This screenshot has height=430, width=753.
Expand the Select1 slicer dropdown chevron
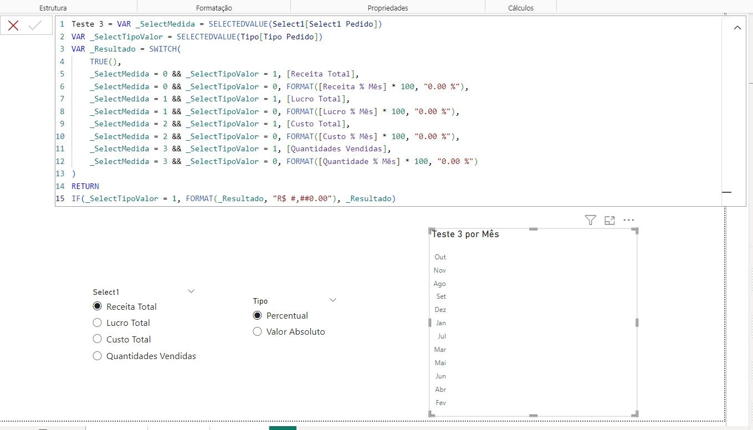tap(191, 291)
